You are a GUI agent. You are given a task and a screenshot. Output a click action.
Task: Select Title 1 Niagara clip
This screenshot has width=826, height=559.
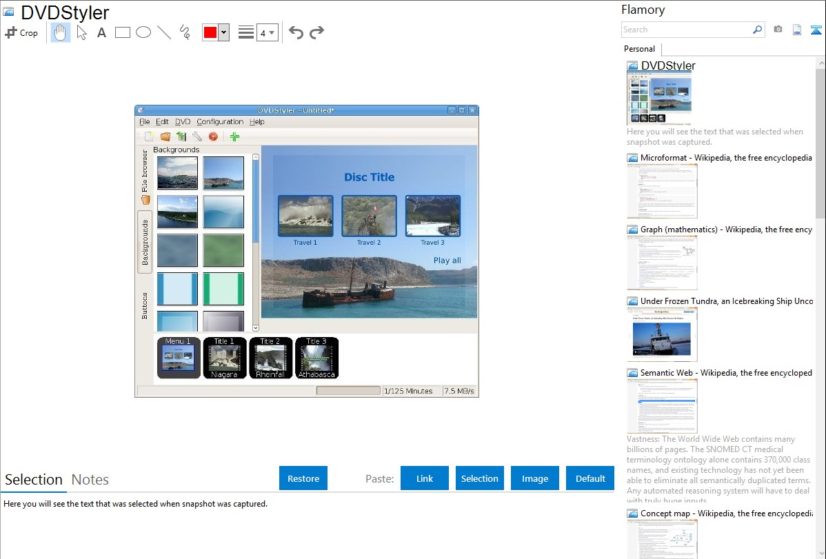[224, 358]
